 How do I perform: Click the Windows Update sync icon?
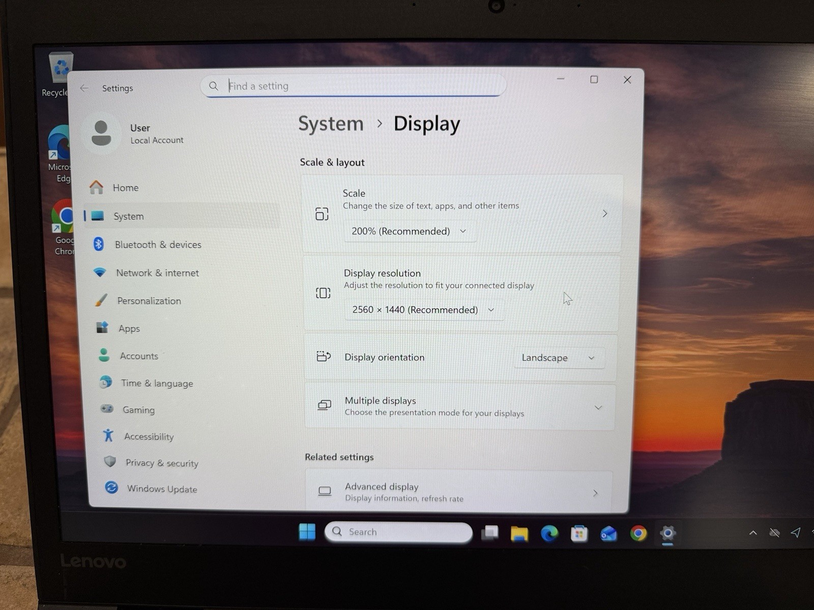click(111, 487)
